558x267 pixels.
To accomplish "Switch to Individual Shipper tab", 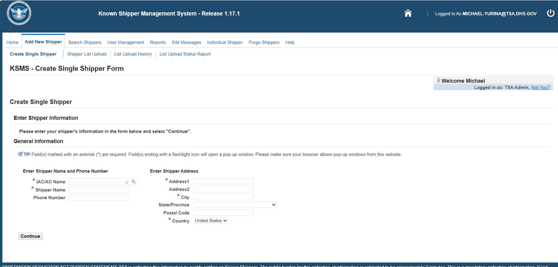I will (225, 42).
